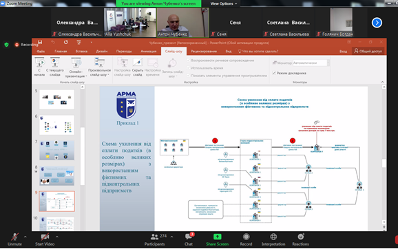Screen dimensions: 398x249
Task: Open the Chat icon
Action: [189, 237]
